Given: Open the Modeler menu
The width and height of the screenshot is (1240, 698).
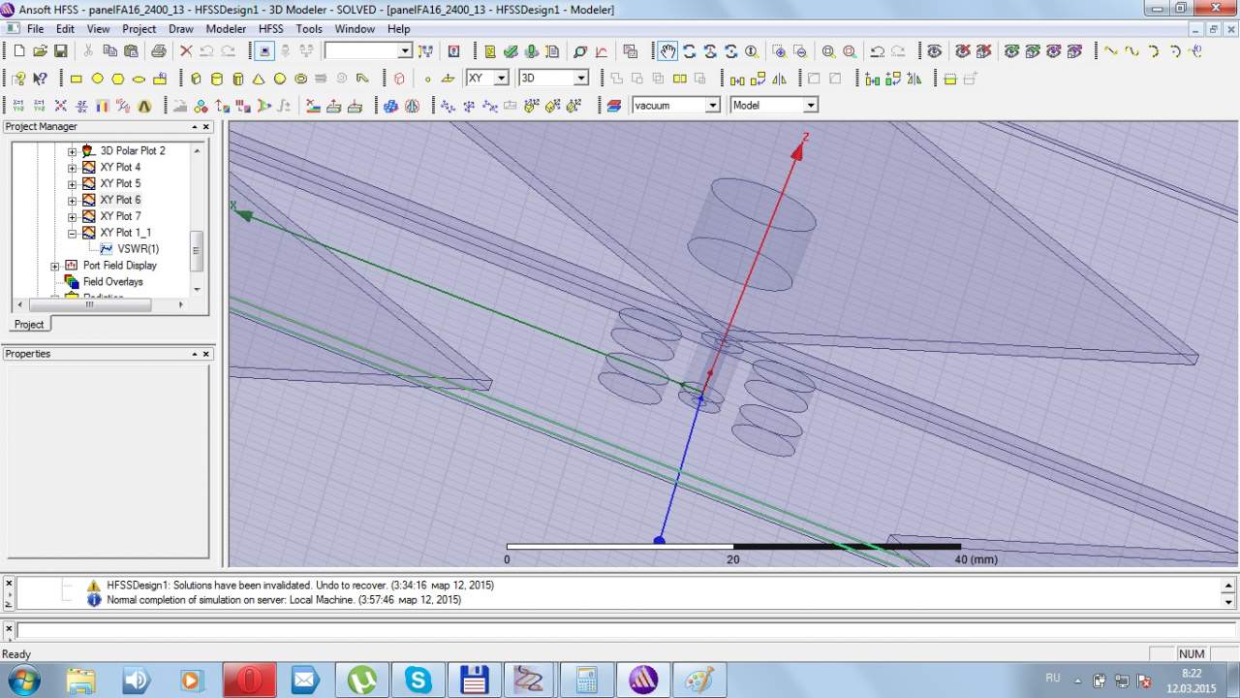Looking at the screenshot, I should pyautogui.click(x=226, y=29).
